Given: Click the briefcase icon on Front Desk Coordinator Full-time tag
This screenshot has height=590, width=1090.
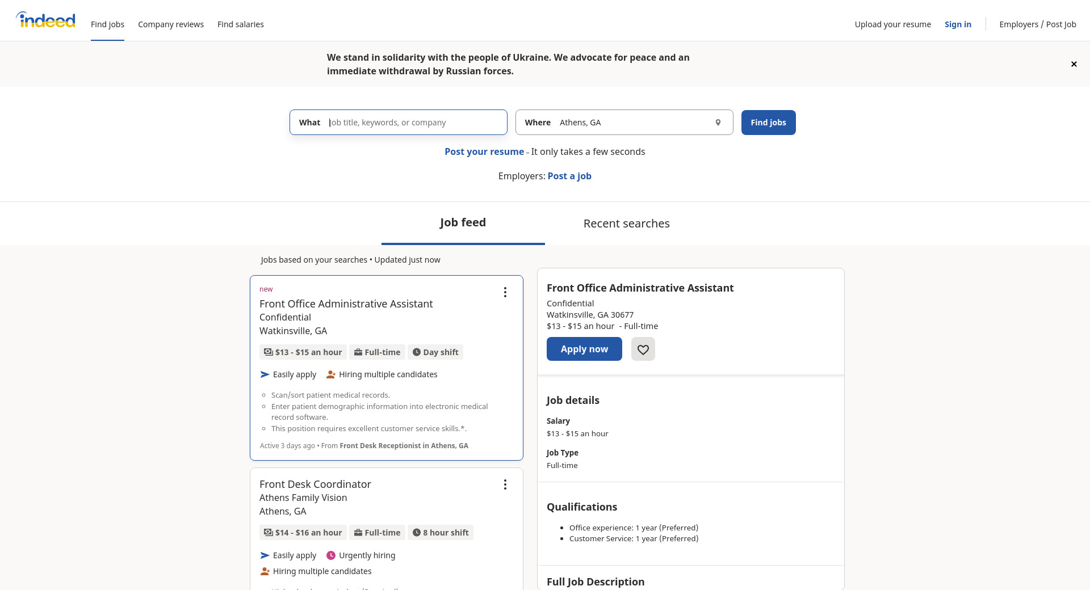Looking at the screenshot, I should pos(358,533).
